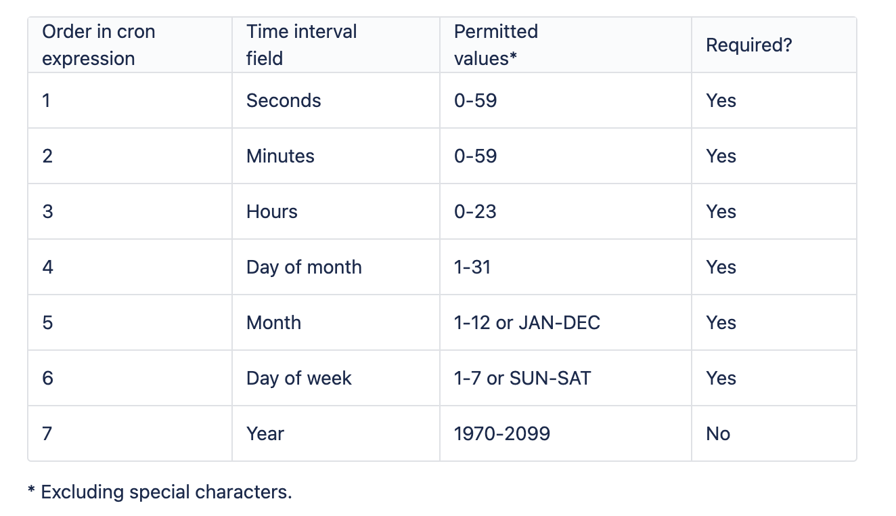Select the "Year" field cell
Viewport: 896px width, 516px height.
(265, 434)
